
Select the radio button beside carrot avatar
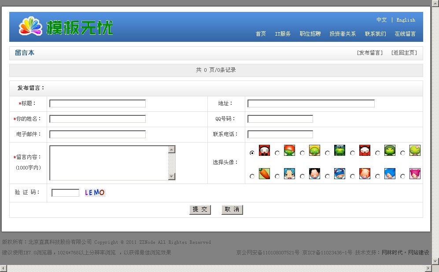click(252, 176)
